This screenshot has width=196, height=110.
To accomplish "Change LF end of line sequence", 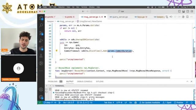I will click(126, 103).
